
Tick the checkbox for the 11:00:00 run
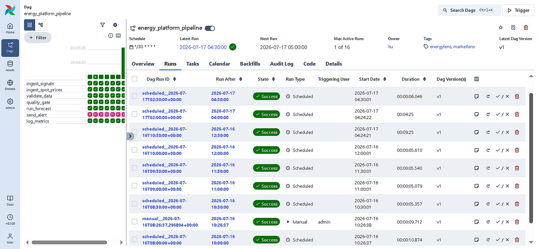pos(134,186)
